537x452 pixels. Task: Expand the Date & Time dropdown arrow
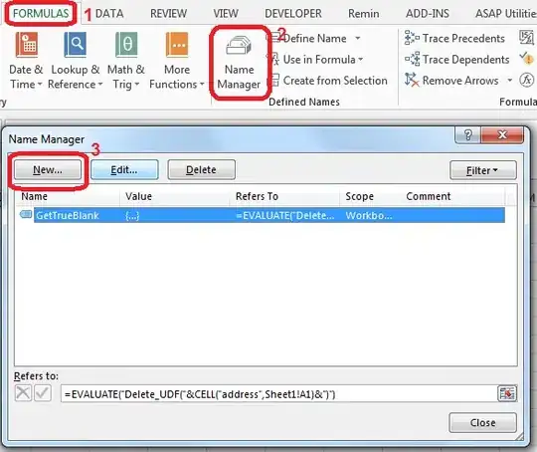pyautogui.click(x=40, y=85)
